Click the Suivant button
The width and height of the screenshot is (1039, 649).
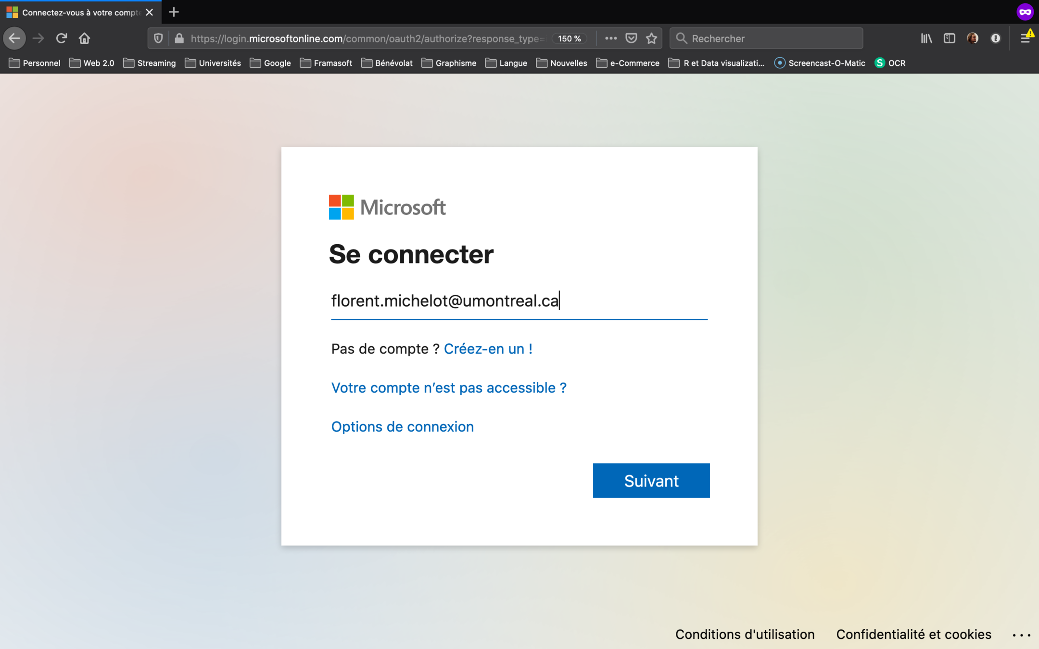tap(651, 480)
